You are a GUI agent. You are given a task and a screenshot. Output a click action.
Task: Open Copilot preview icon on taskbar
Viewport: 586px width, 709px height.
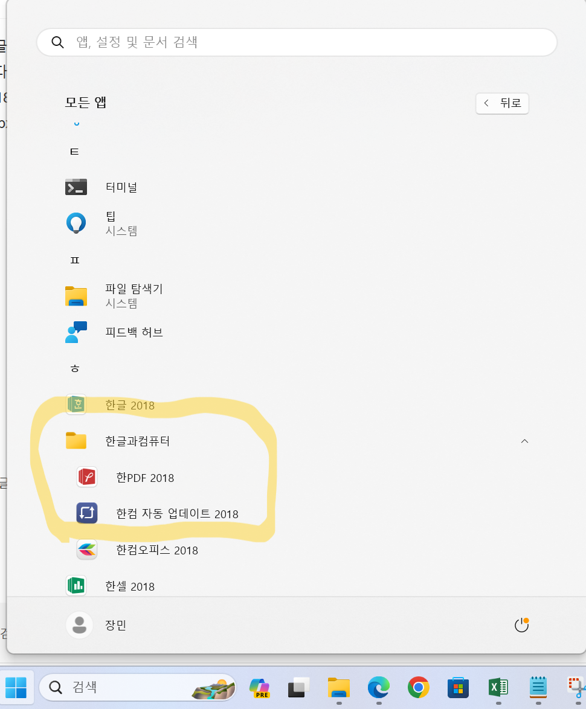coord(260,688)
